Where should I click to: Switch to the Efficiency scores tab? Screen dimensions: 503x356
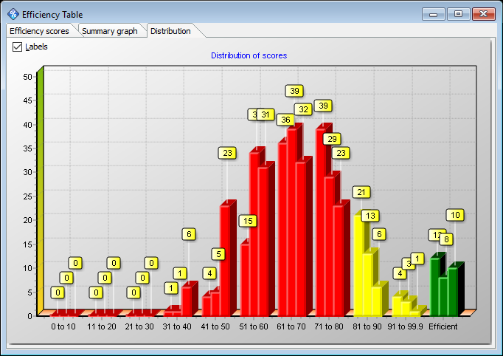coord(39,31)
